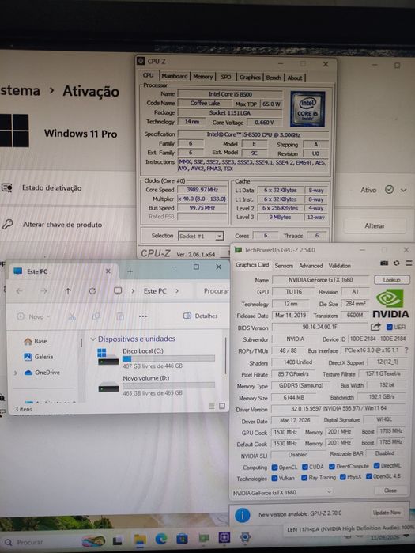Open GPU-Z GPU selector dropdown

[x=282, y=492]
